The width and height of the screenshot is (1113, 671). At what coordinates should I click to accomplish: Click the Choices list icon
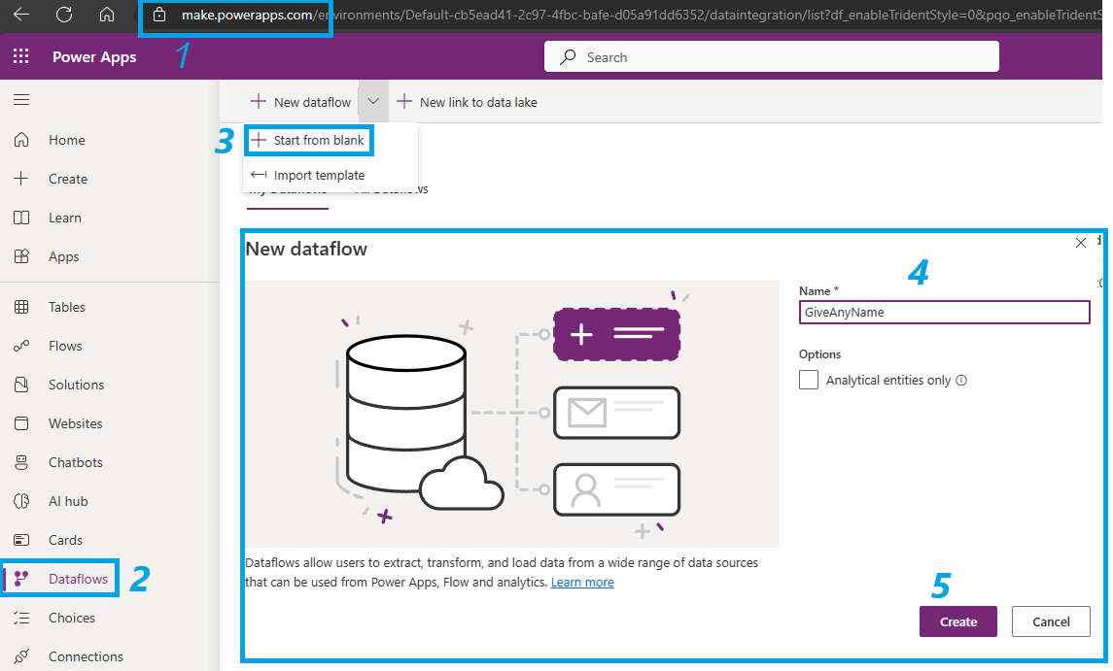coord(22,618)
